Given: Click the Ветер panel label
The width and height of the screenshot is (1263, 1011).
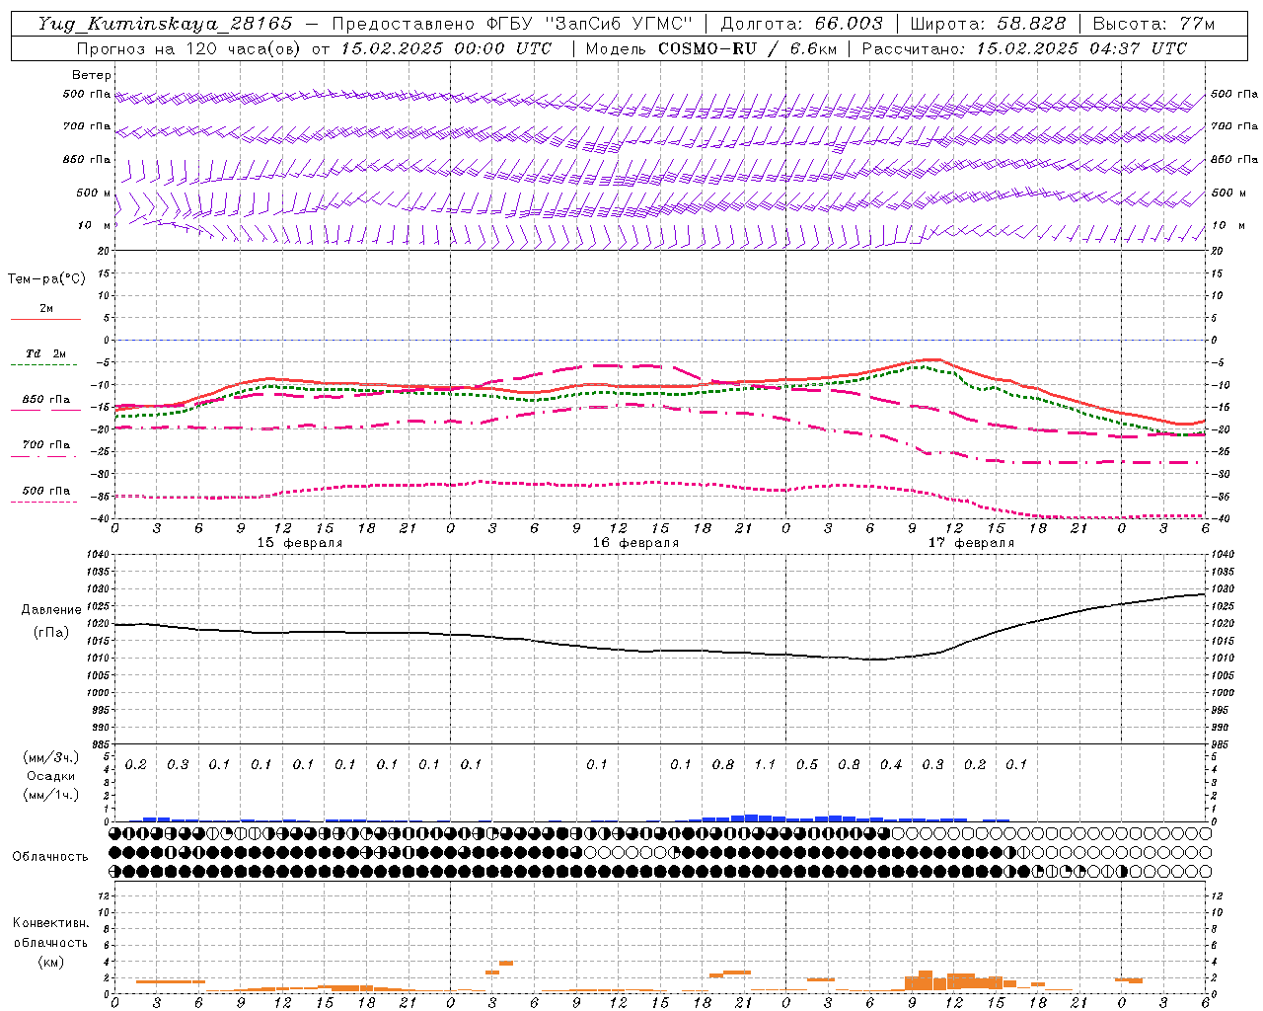Looking at the screenshot, I should 91,75.
